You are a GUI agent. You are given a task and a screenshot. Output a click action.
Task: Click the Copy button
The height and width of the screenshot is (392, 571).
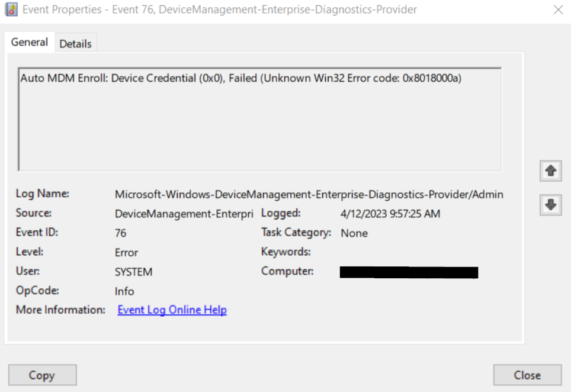(x=42, y=375)
